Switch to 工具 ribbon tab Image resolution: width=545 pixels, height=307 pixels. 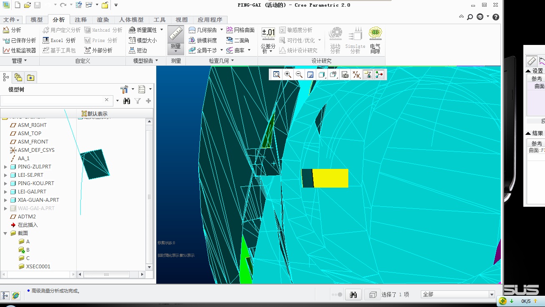pos(160,20)
